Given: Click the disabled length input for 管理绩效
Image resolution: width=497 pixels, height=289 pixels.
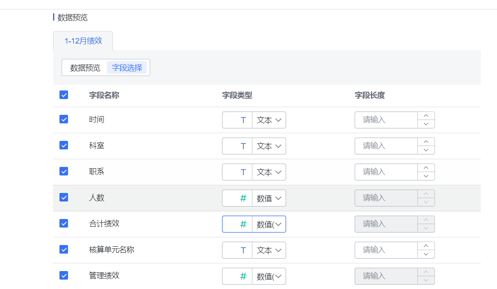Looking at the screenshot, I should point(386,276).
